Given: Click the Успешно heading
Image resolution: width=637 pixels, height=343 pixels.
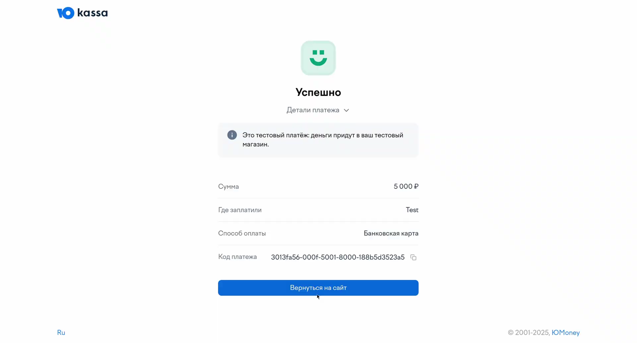Looking at the screenshot, I should [318, 92].
